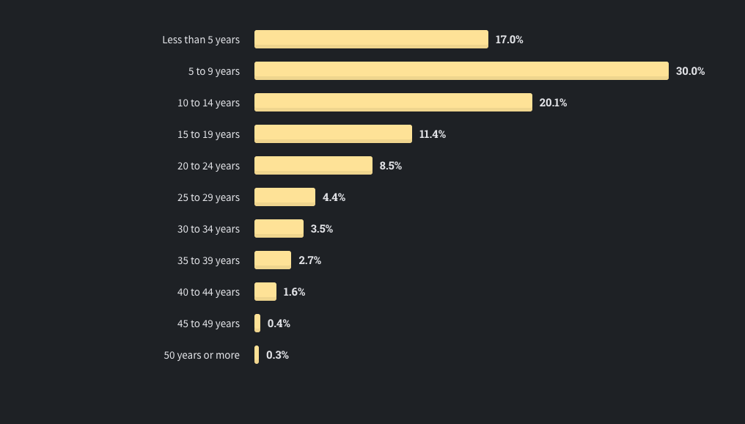Screen dimensions: 745x424
Task: Click the 11.4% value label
Action: tap(433, 134)
